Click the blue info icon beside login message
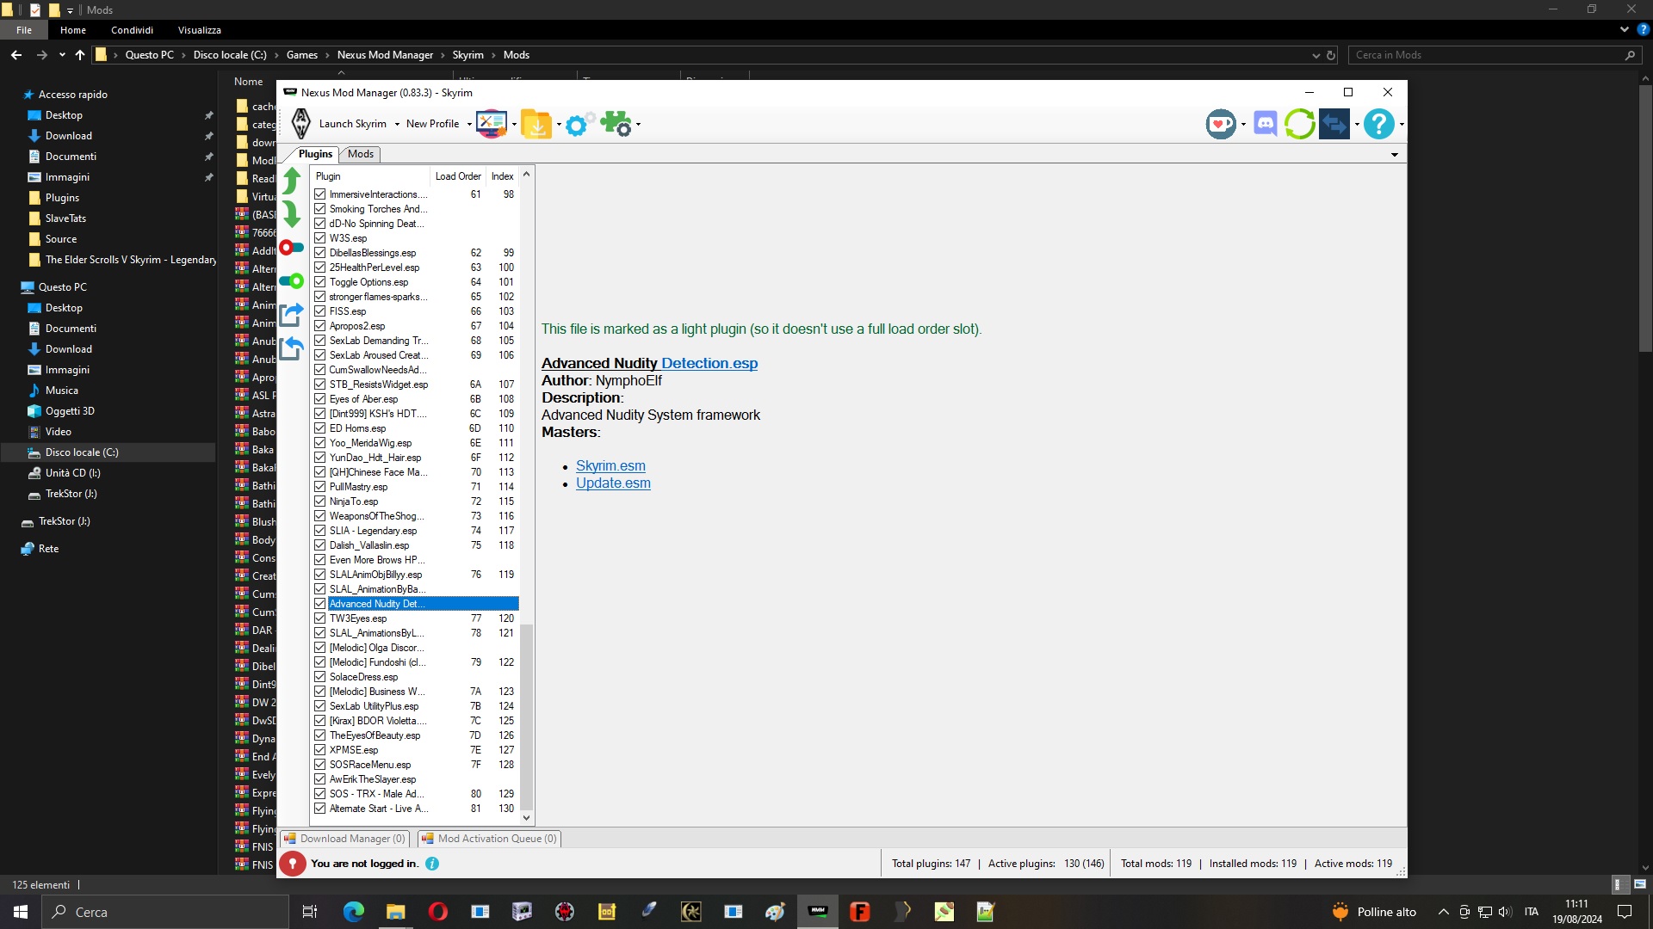 tap(432, 864)
